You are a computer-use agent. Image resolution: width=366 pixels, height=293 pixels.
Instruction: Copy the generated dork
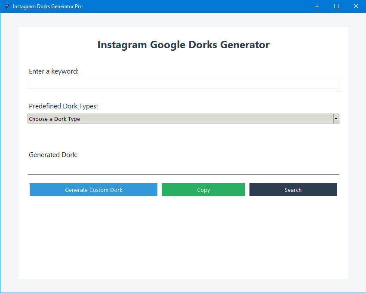[203, 190]
